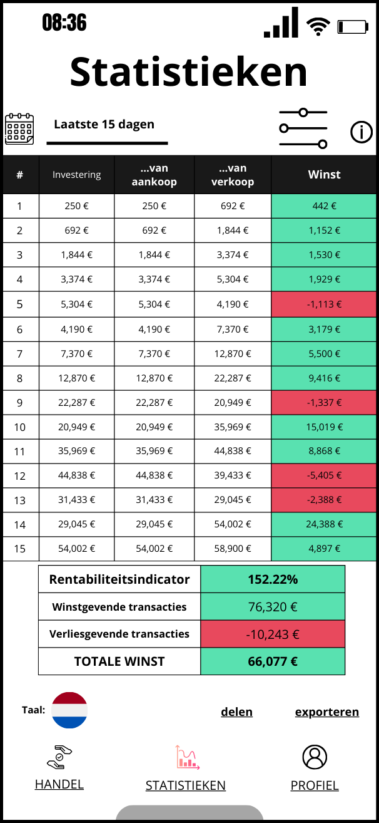
Task: Select the red -1,113 € loss cell
Action: coord(324,304)
